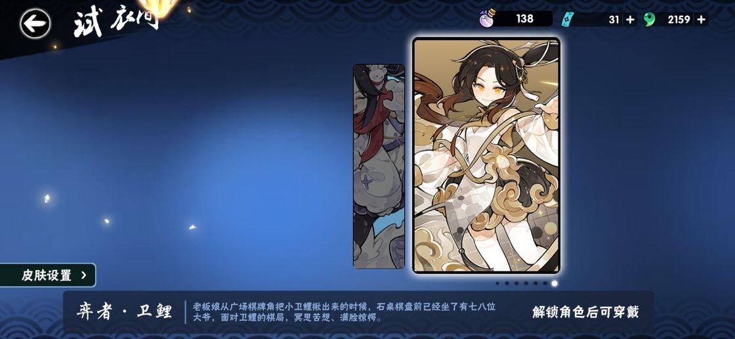Expand the 皮肤设置 chevron arrow
This screenshot has width=735, height=339.
coord(84,275)
